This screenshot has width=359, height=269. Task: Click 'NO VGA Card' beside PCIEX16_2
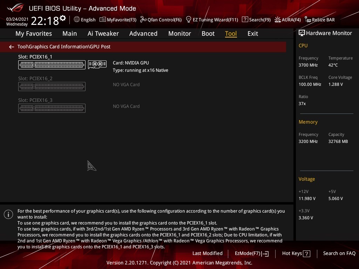click(x=126, y=85)
